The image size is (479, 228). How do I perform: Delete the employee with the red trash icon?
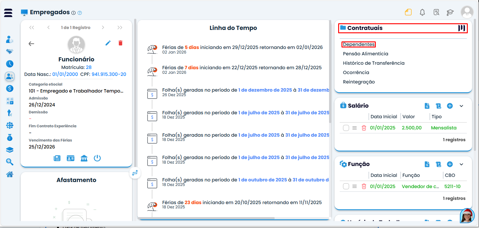click(x=121, y=43)
